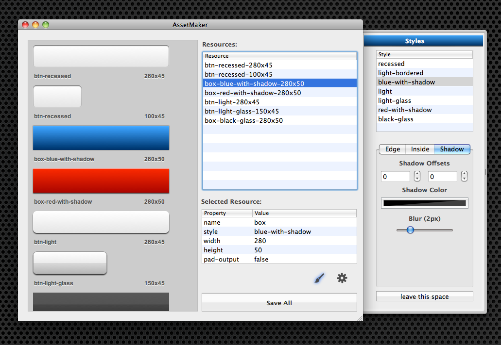
Task: Open the Shadow Color swatch
Action: coord(424,203)
